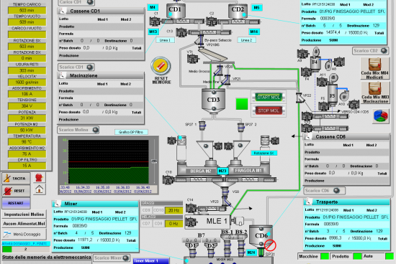
Task: Start the mill with START MOL
Action: point(269,97)
